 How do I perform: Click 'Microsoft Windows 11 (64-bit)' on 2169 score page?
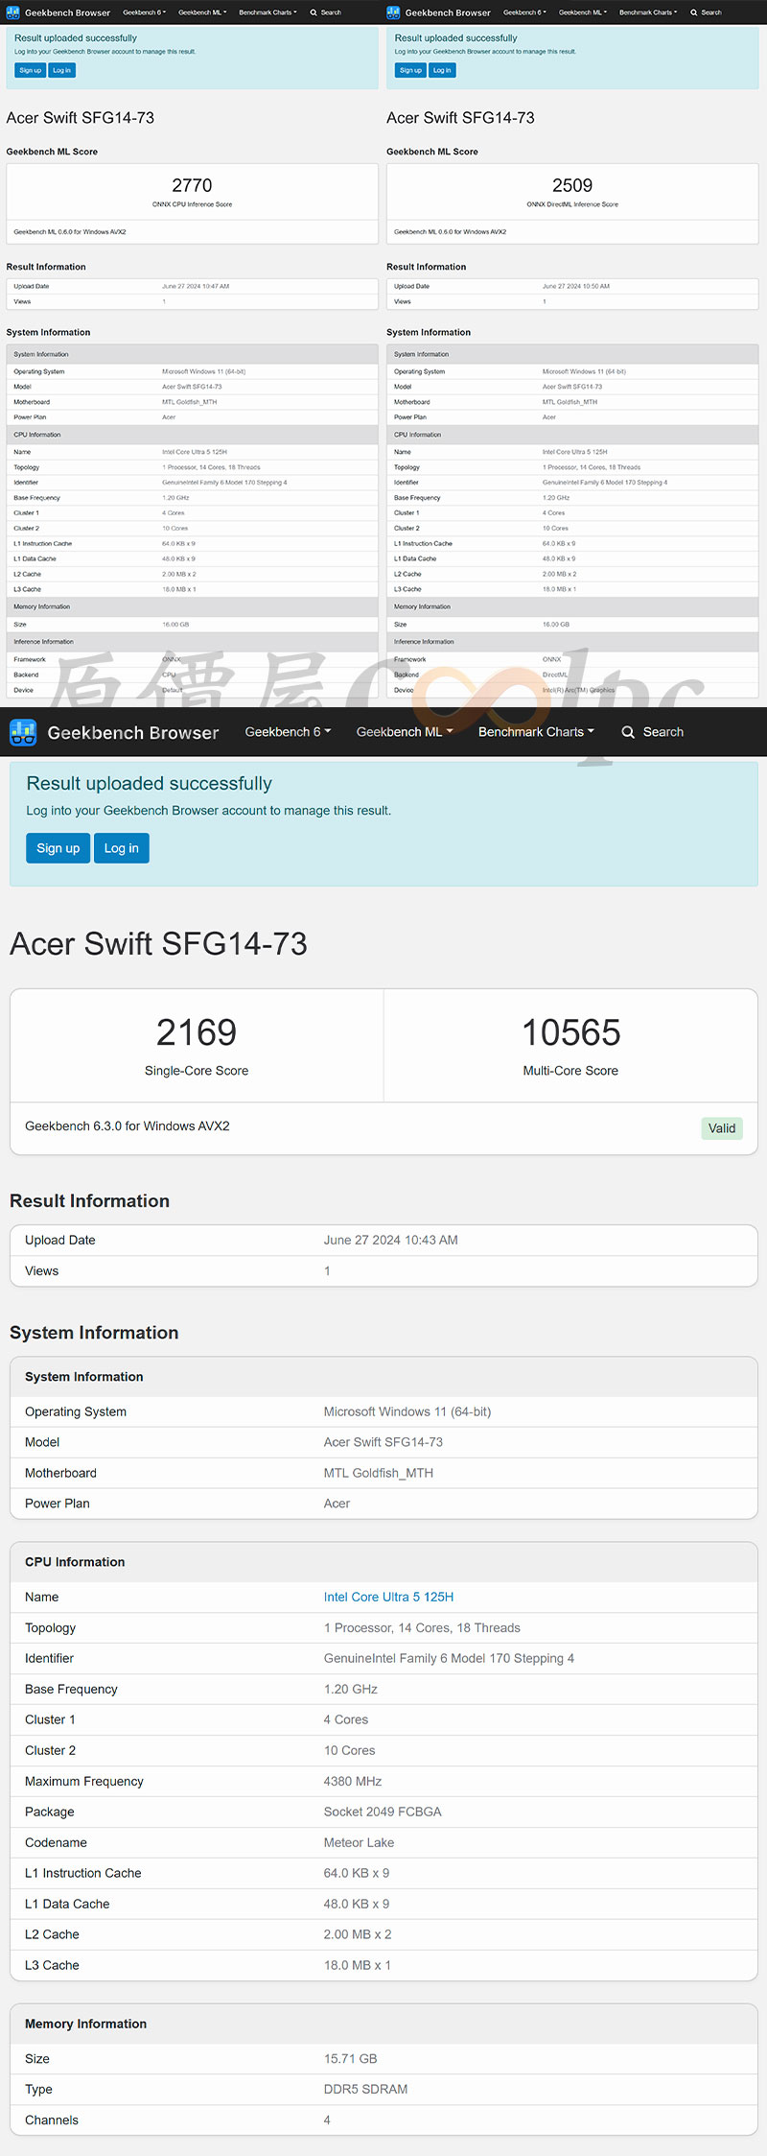(407, 1411)
